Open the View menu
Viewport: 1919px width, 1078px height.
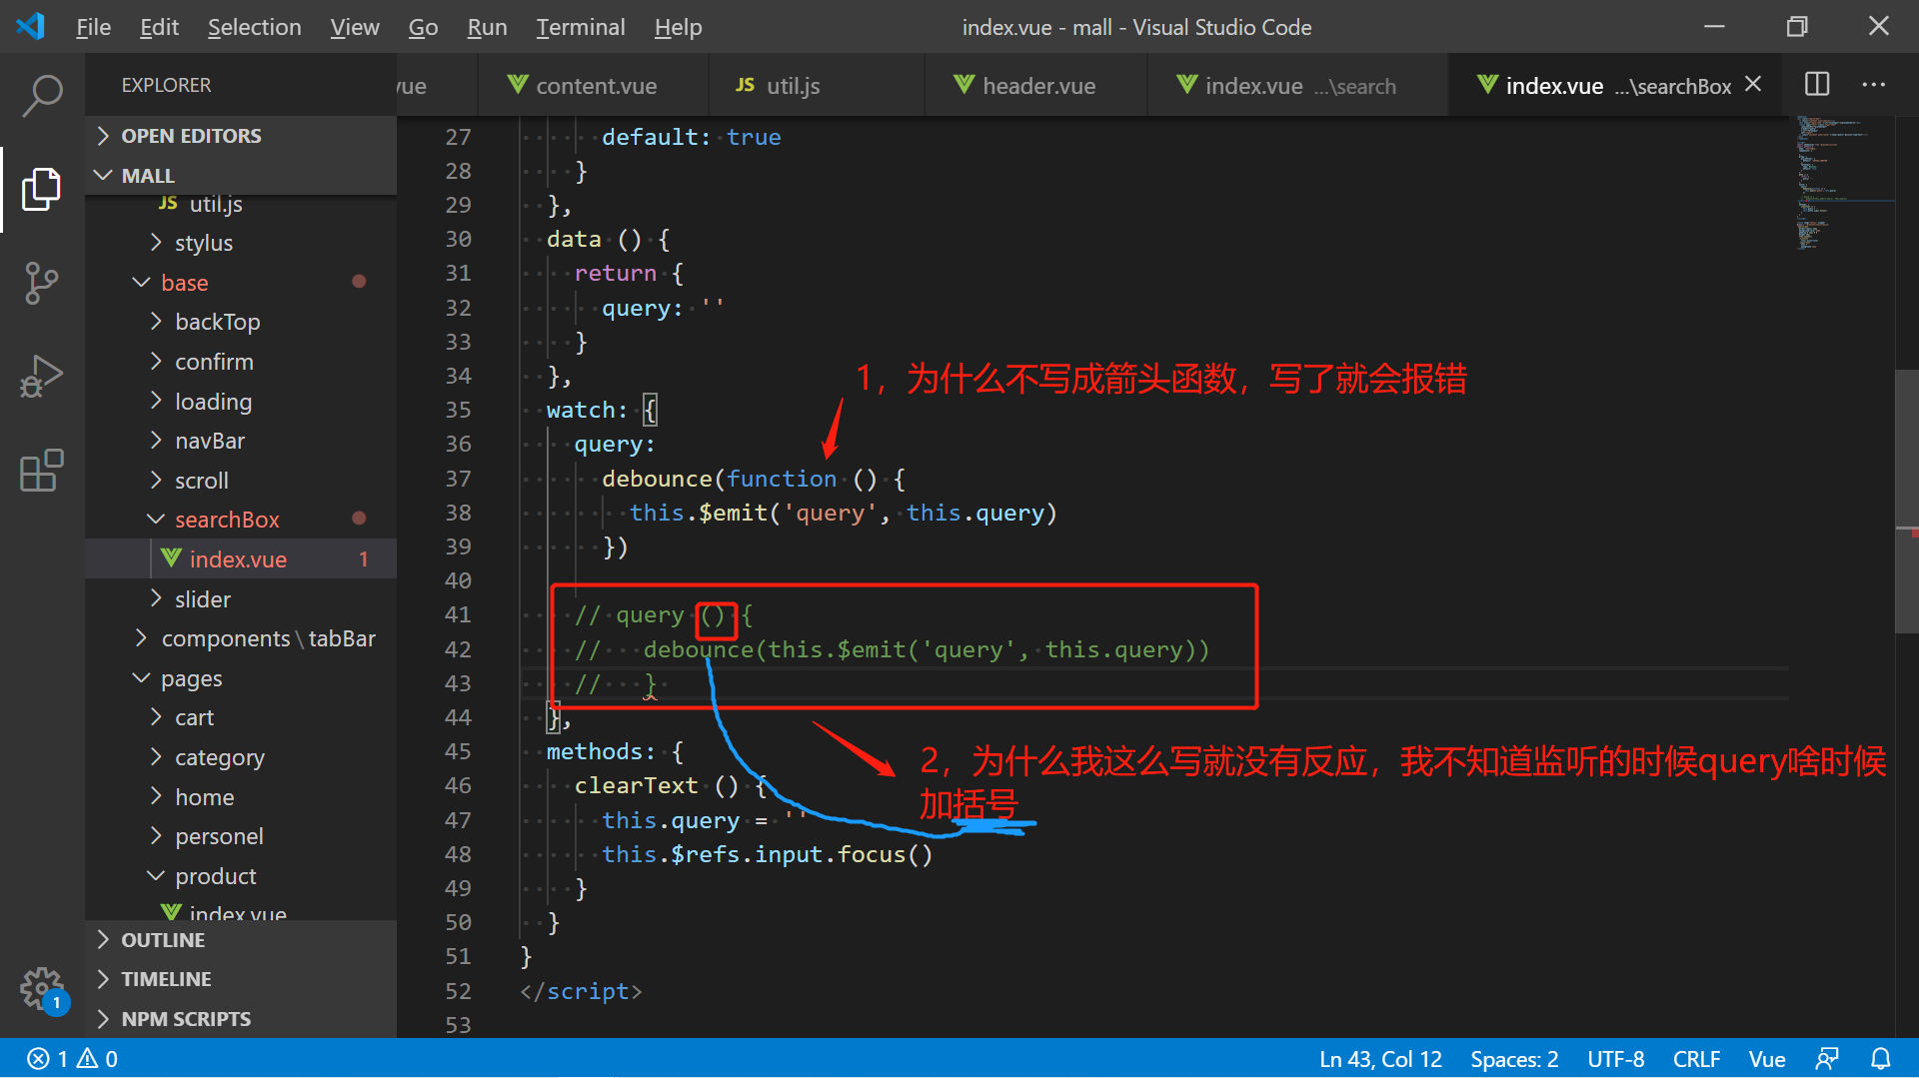tap(355, 27)
